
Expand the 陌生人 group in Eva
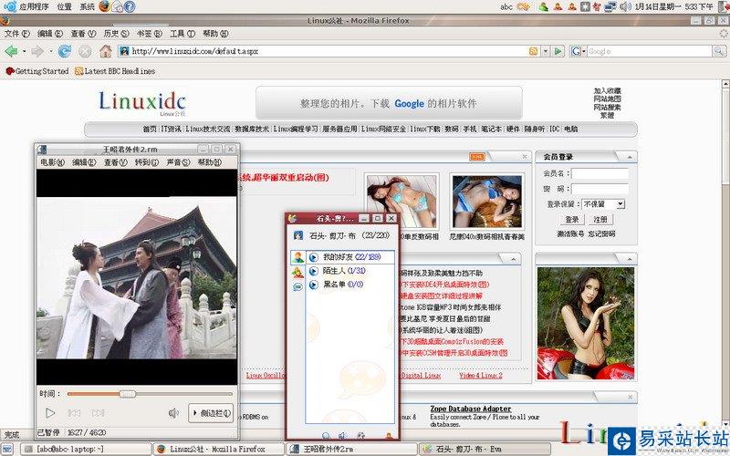coord(313,271)
